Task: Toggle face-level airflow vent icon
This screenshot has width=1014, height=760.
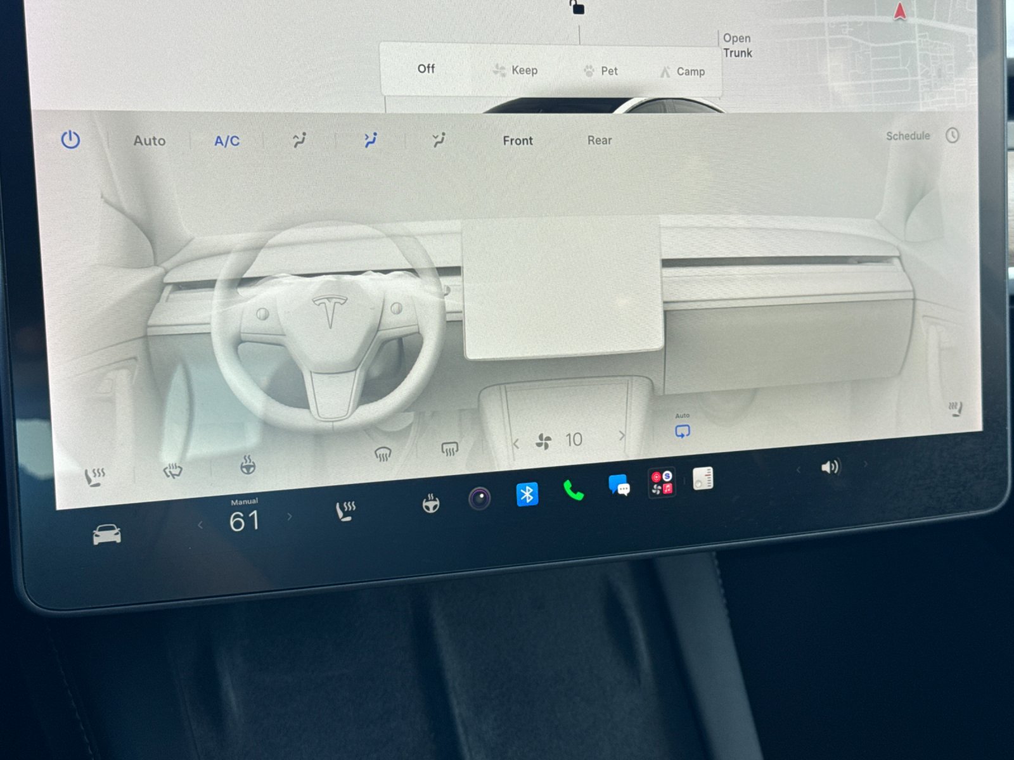Action: coord(371,139)
